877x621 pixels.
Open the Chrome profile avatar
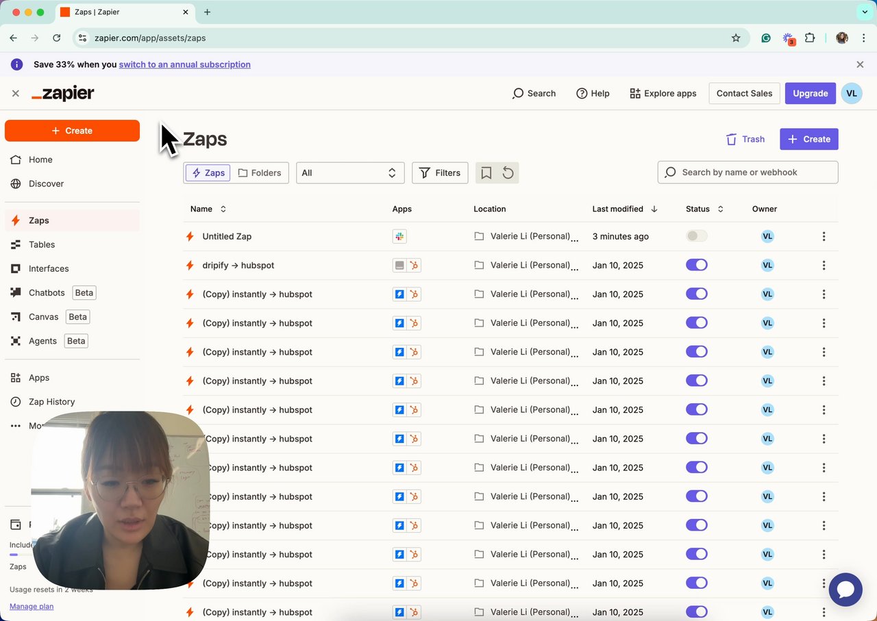pyautogui.click(x=842, y=38)
